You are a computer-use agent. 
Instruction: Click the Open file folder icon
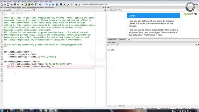click(x=5, y=5)
